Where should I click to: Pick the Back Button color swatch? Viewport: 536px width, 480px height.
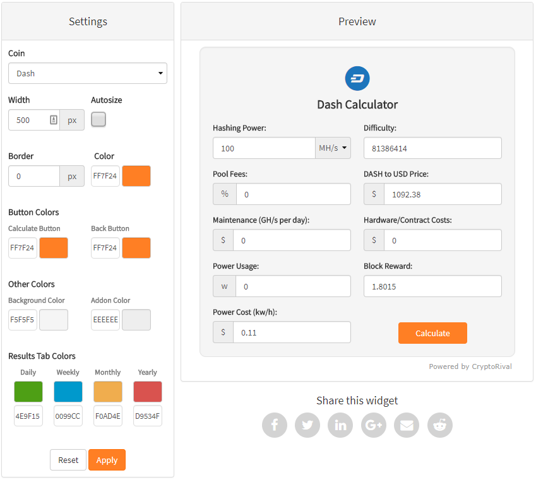[x=136, y=248]
